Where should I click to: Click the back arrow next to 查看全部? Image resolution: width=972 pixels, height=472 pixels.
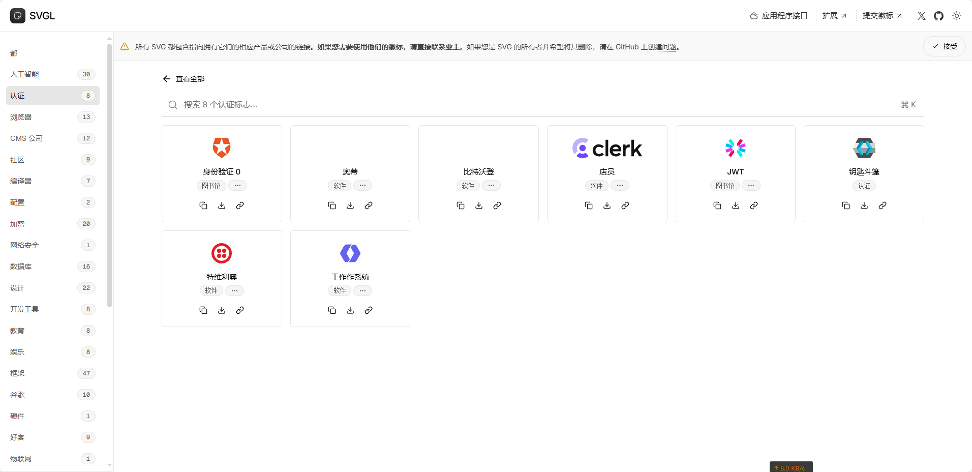coord(166,79)
